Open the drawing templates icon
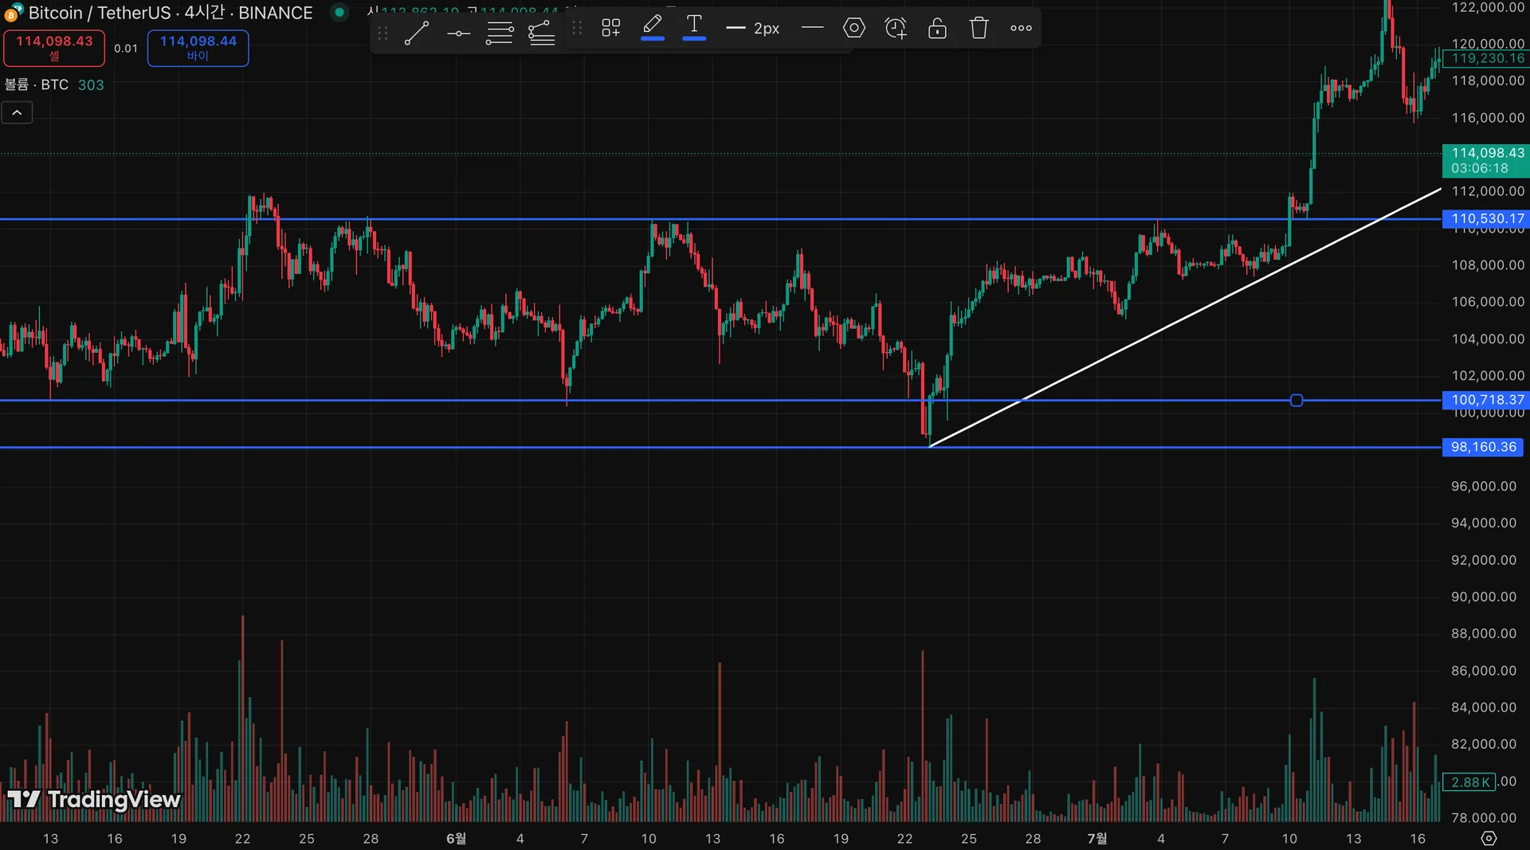The height and width of the screenshot is (850, 1530). 611,29
